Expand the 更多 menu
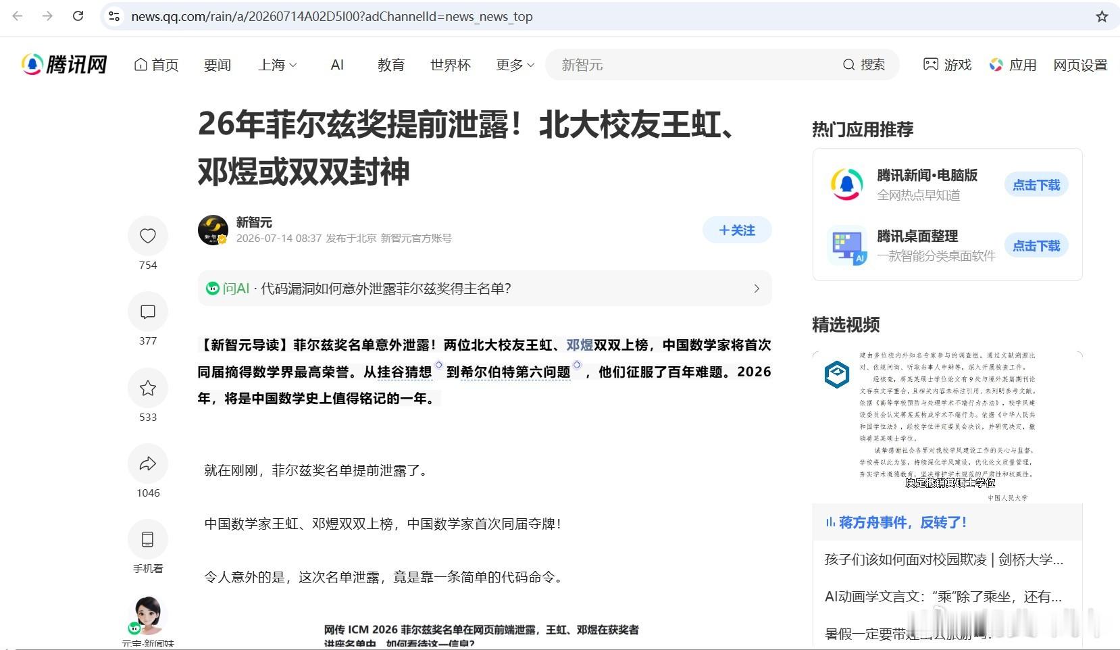Image resolution: width=1120 pixels, height=650 pixels. 515,65
